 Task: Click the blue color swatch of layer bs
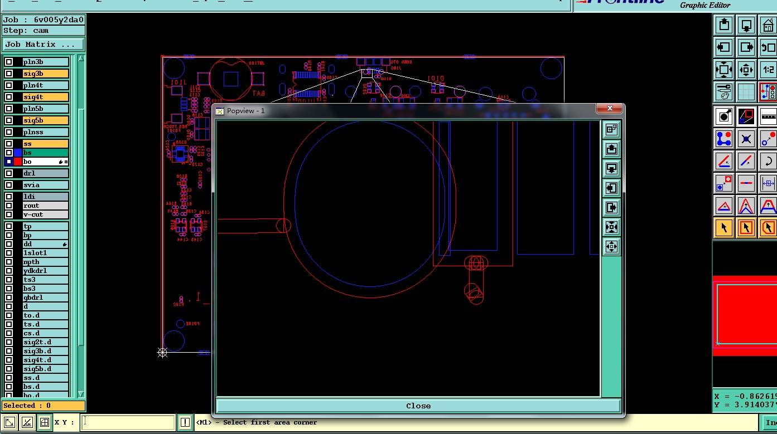18,153
